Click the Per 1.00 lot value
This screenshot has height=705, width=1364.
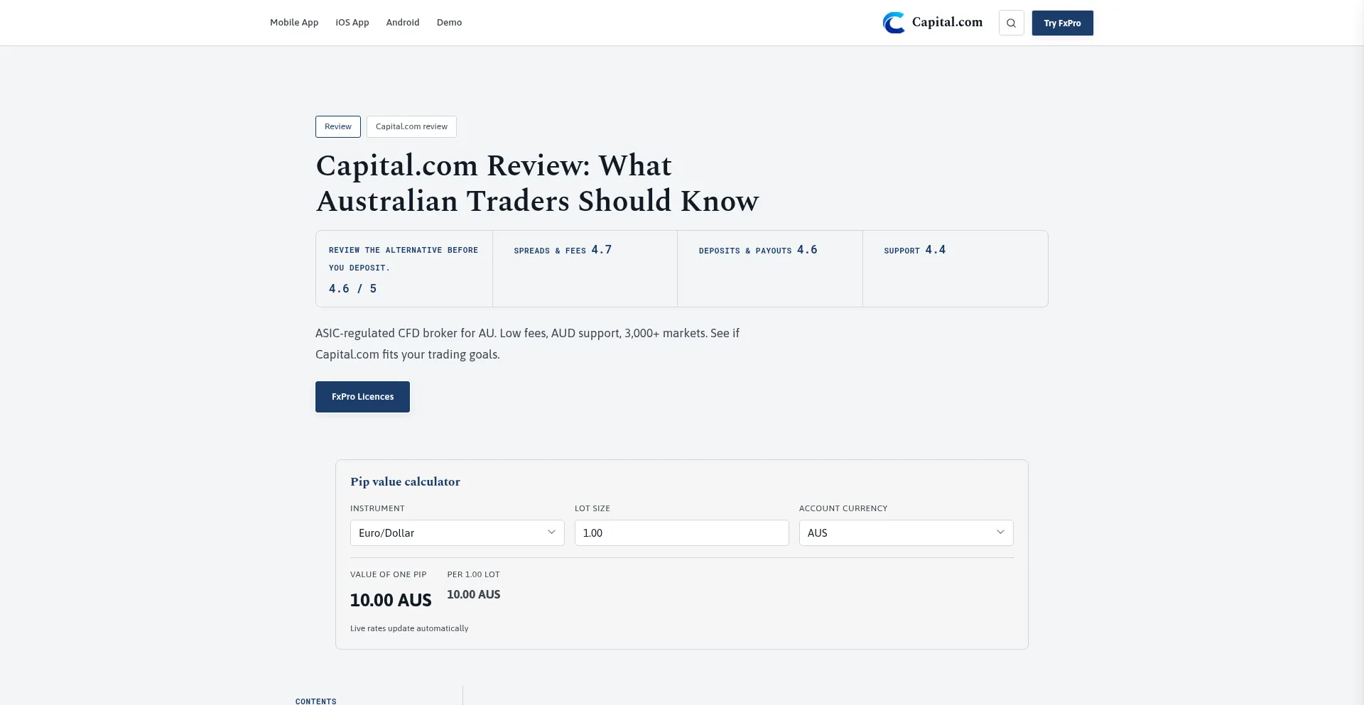click(474, 594)
